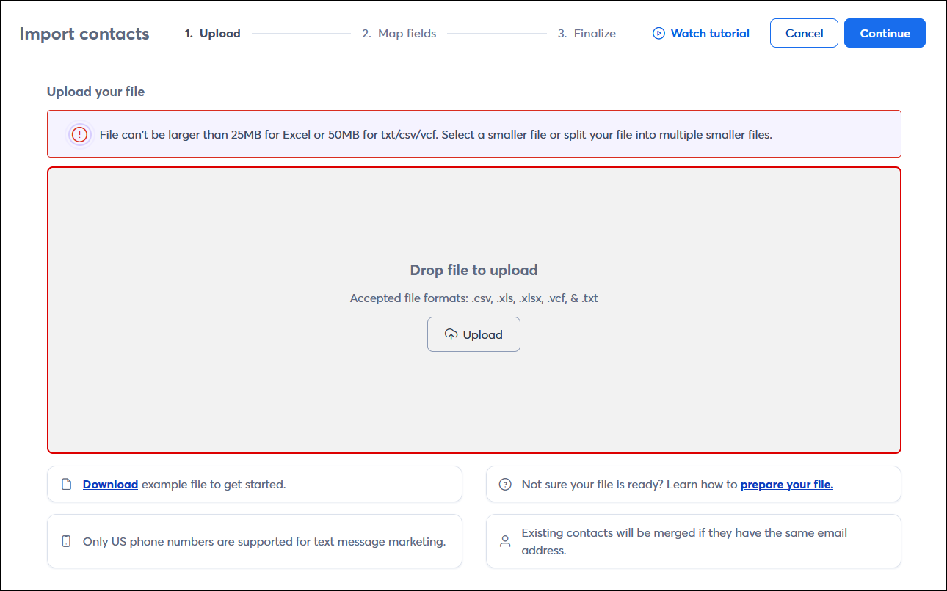Click the document icon next to Download
947x591 pixels.
point(67,484)
